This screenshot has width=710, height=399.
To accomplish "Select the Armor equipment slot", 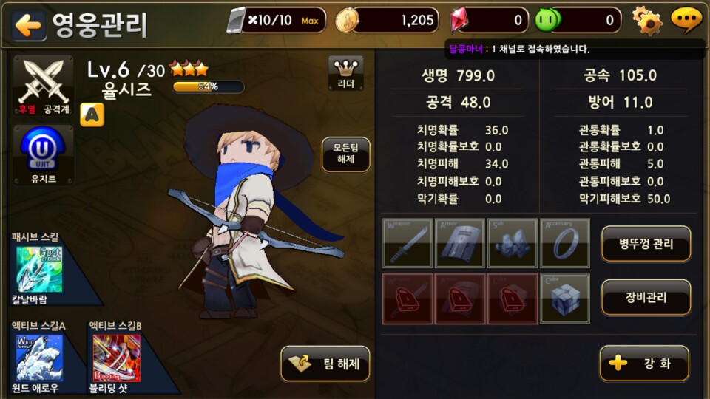I will pyautogui.click(x=460, y=243).
